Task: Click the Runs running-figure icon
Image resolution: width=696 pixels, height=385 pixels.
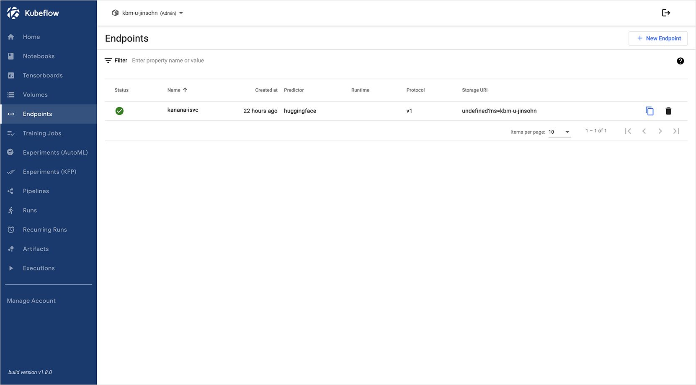Action: coord(11,210)
